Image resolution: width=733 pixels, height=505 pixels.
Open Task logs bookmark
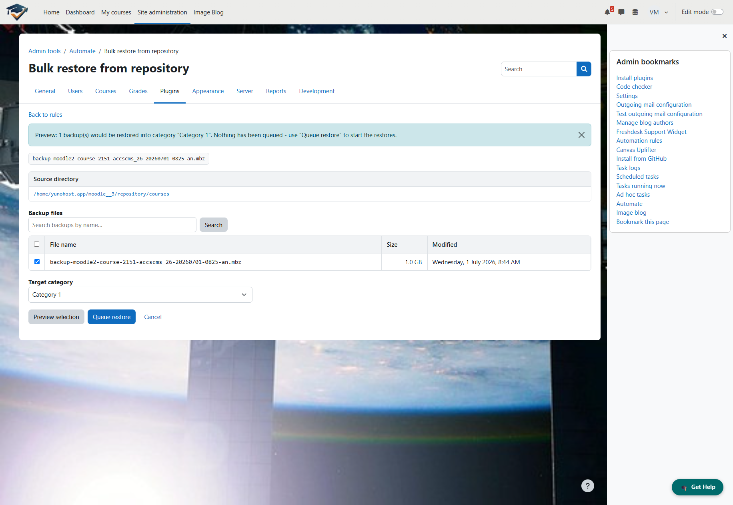coord(628,168)
